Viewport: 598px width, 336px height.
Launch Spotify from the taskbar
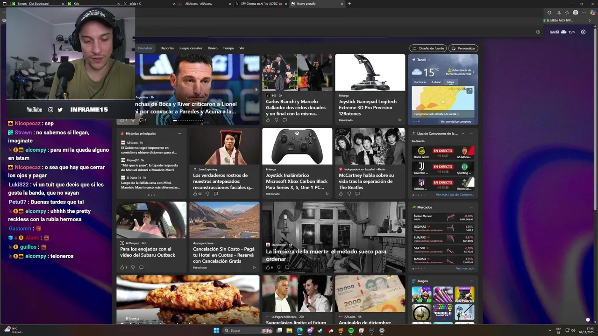click(351, 330)
